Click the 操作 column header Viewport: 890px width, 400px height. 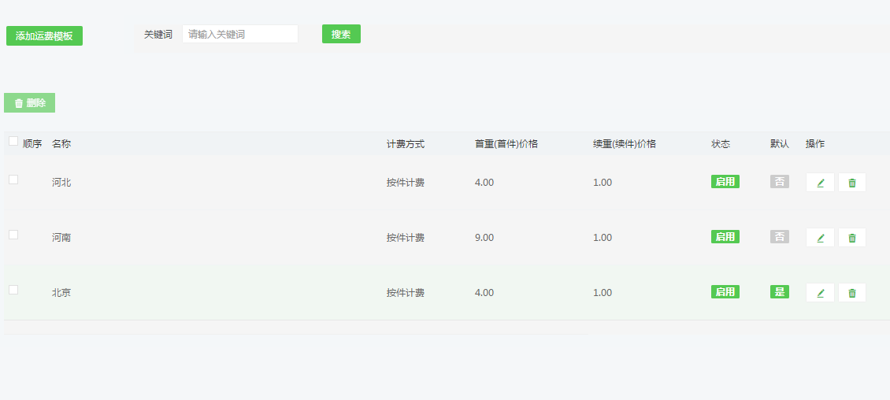coord(815,144)
